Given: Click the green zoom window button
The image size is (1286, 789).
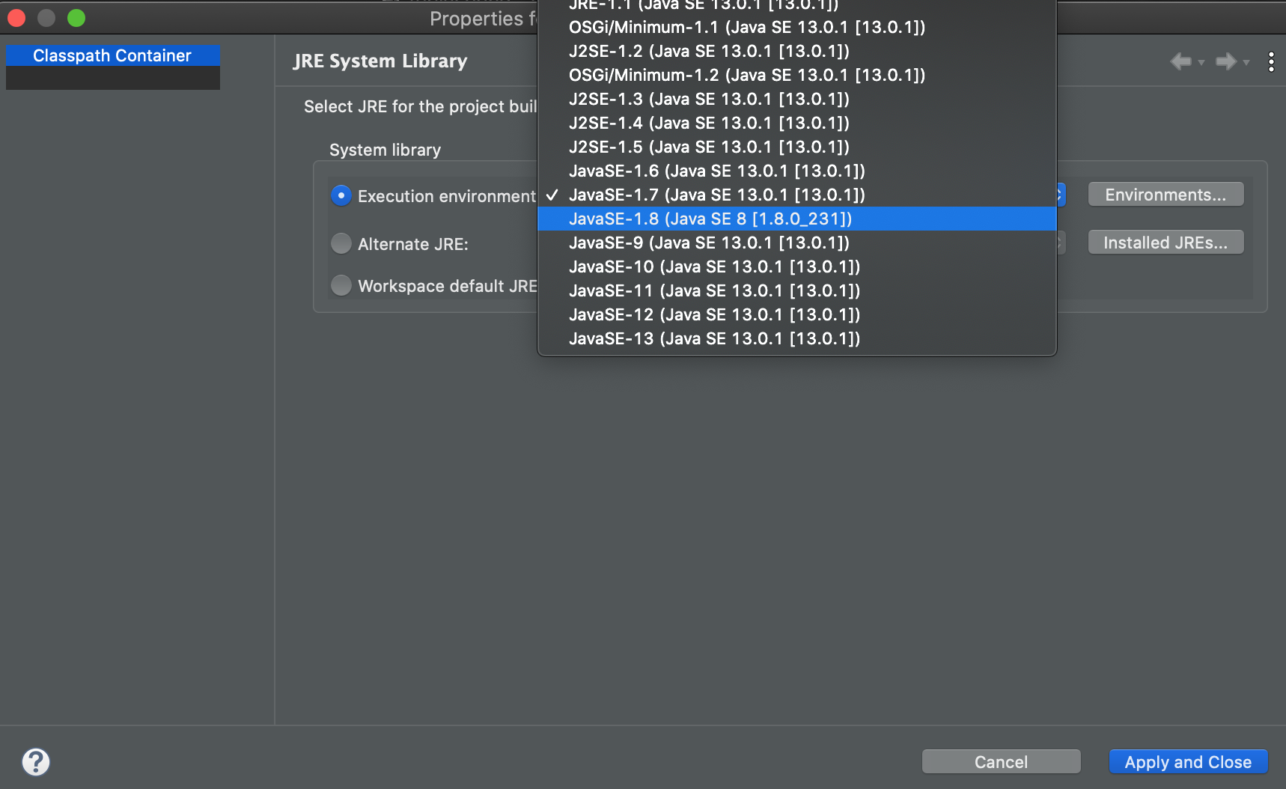Looking at the screenshot, I should 76,18.
